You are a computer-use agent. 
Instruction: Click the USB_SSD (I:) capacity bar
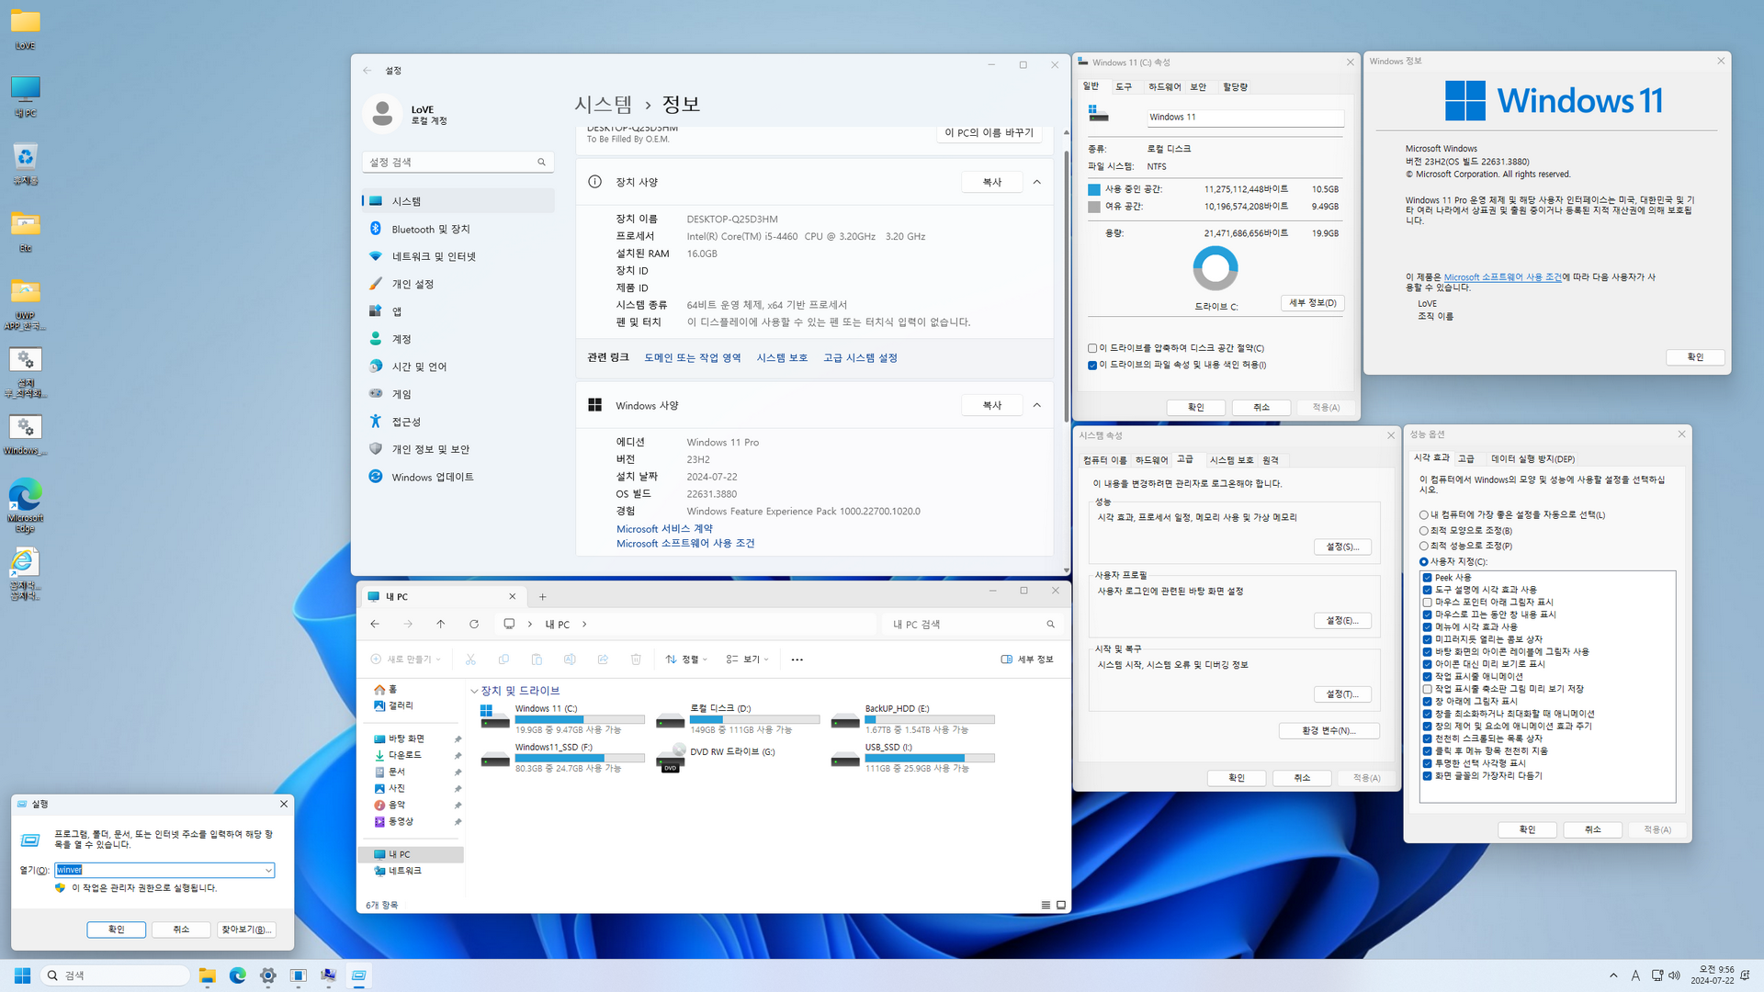[929, 759]
